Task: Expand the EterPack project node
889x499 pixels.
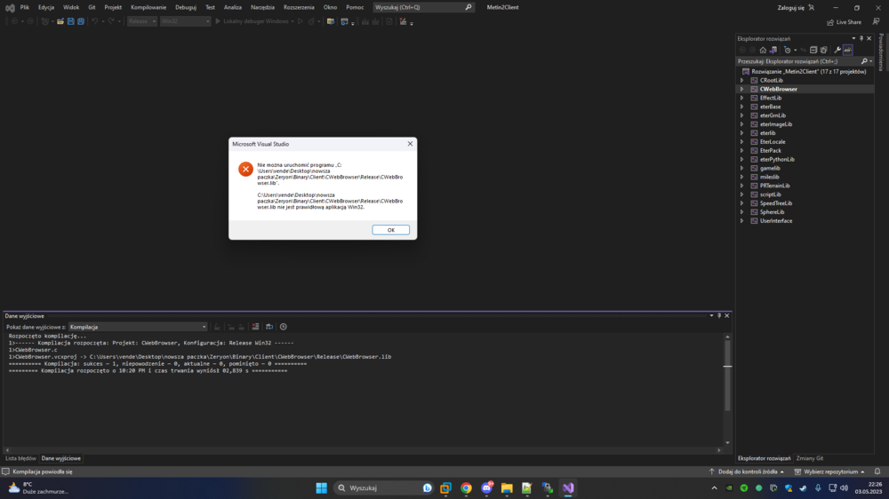Action: [x=741, y=151]
